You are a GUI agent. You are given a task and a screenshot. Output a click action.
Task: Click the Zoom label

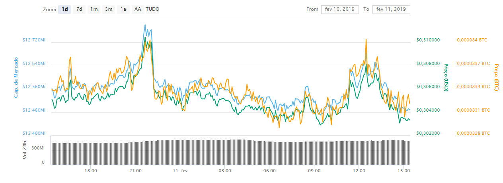click(x=50, y=9)
